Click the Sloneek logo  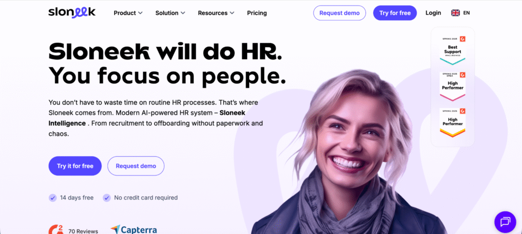point(72,13)
